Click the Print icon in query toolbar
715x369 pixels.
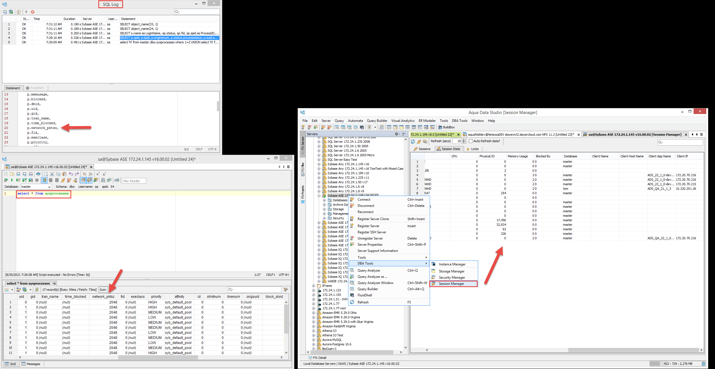click(38, 174)
